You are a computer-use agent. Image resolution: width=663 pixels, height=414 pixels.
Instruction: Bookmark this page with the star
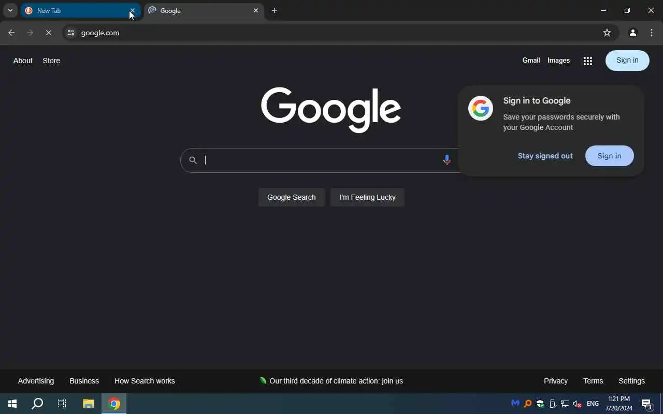pos(607,33)
